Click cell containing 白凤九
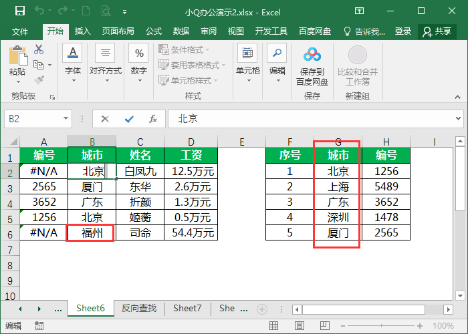The height and width of the screenshot is (334, 468). (140, 171)
